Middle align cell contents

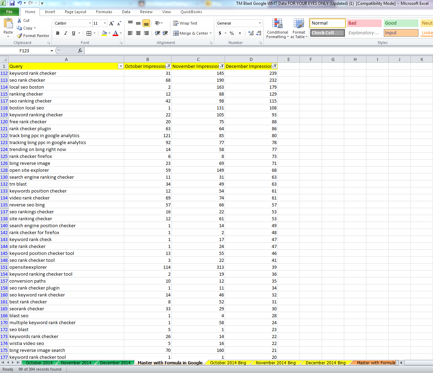click(x=138, y=23)
